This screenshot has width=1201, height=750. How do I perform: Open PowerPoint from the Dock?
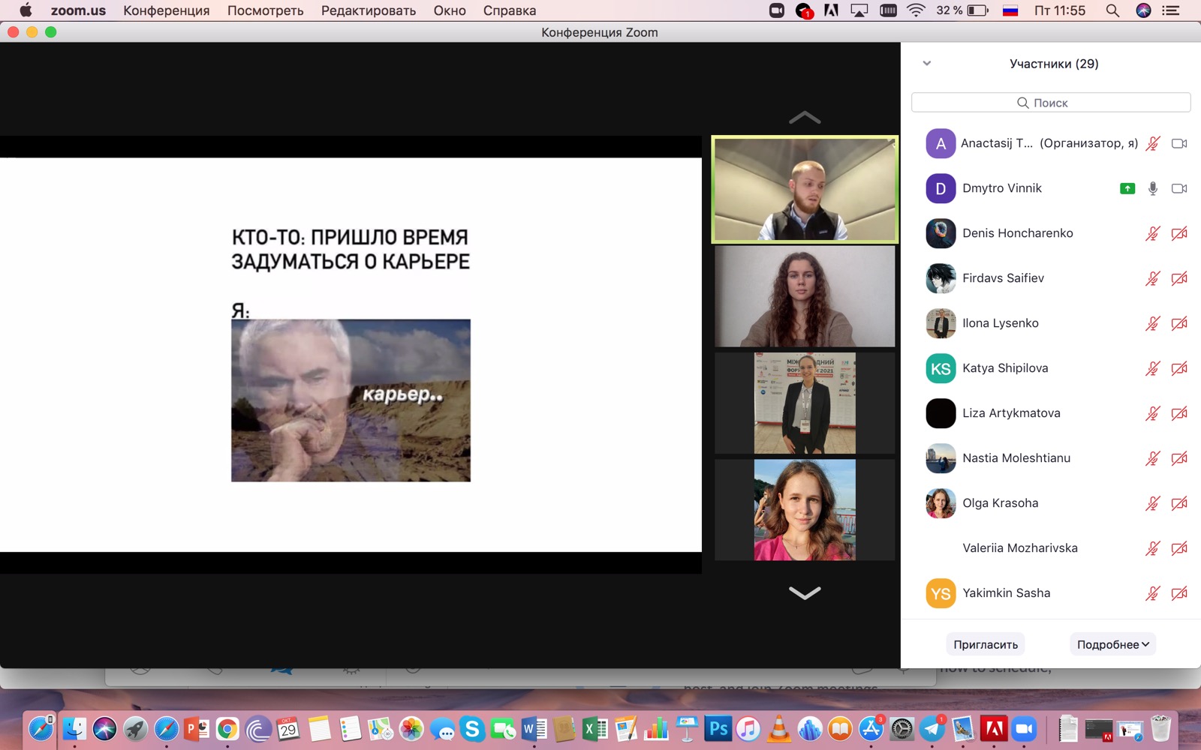197,728
